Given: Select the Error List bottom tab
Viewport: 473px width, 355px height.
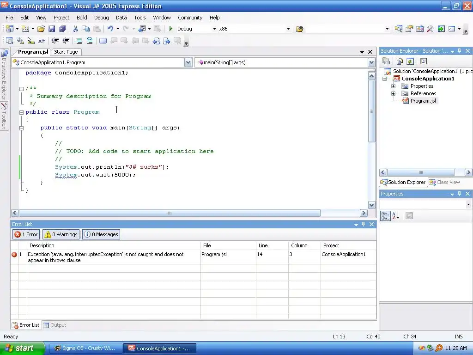Looking at the screenshot, I should click(26, 325).
